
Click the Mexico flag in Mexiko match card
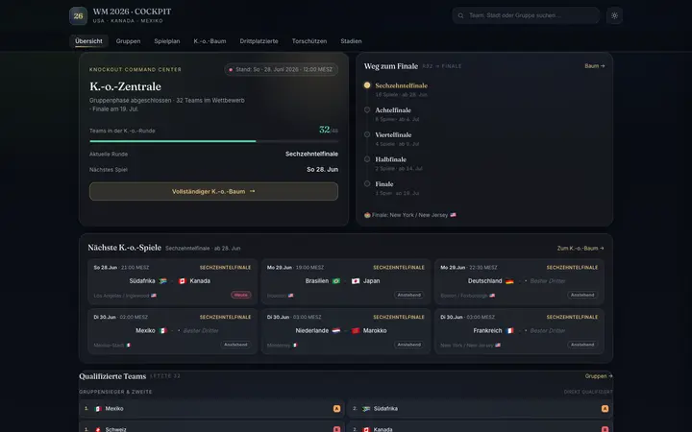pos(162,330)
